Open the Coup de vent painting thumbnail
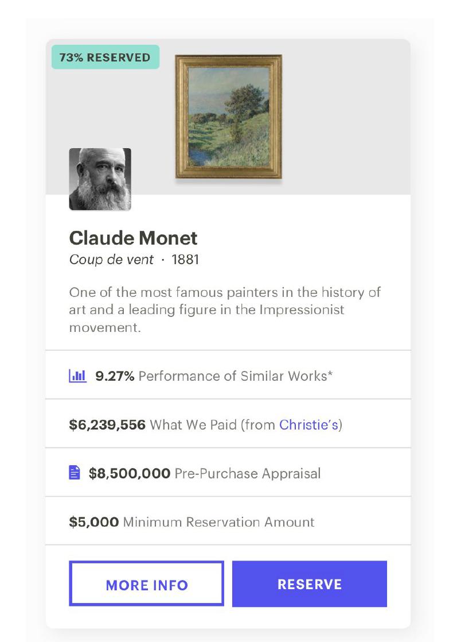The width and height of the screenshot is (457, 642). (x=228, y=117)
